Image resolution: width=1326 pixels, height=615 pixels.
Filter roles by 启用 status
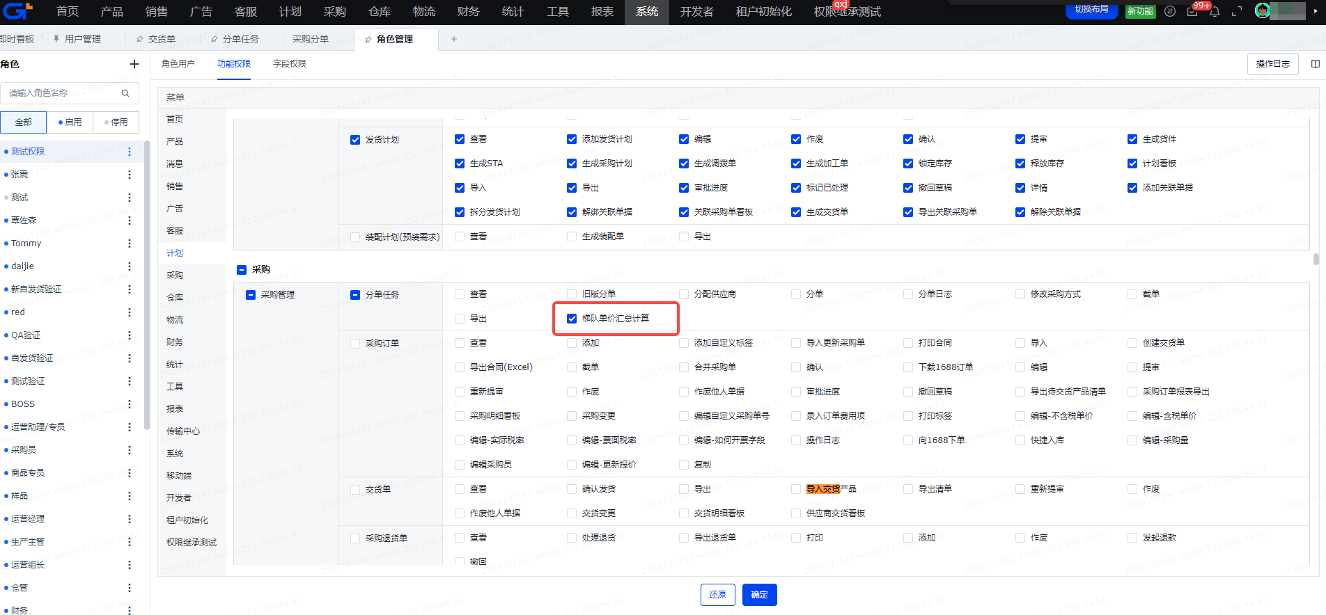coord(70,122)
